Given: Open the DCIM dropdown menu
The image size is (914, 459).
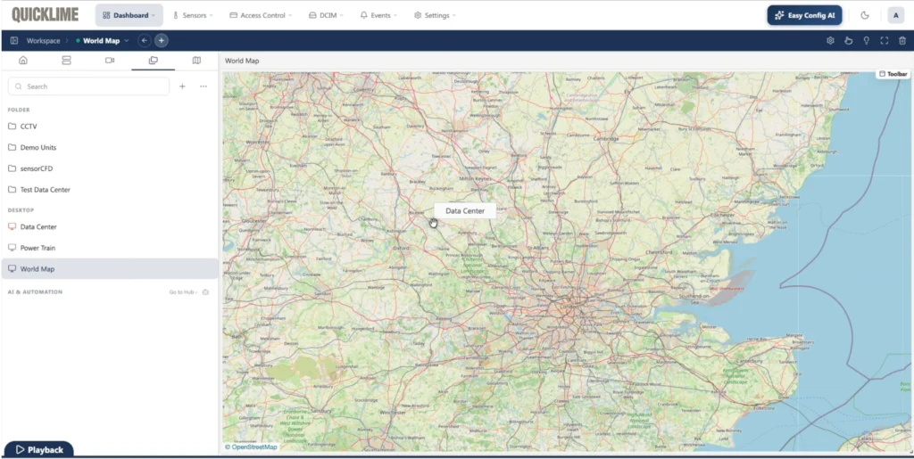Looking at the screenshot, I should 326,15.
